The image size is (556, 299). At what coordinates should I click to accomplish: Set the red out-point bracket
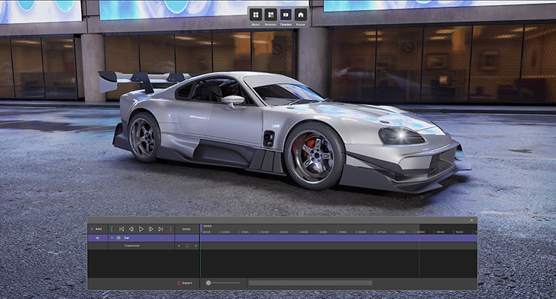(170, 229)
